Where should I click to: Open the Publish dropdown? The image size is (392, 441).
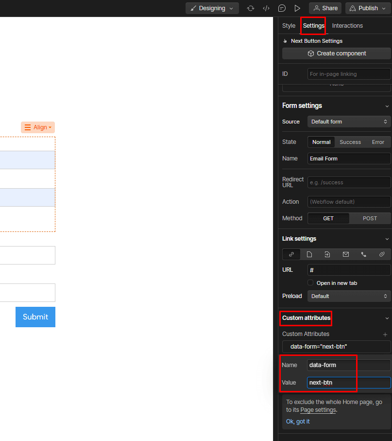point(368,8)
